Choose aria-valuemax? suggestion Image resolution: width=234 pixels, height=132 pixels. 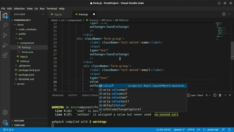pyautogui.click(x=143, y=89)
